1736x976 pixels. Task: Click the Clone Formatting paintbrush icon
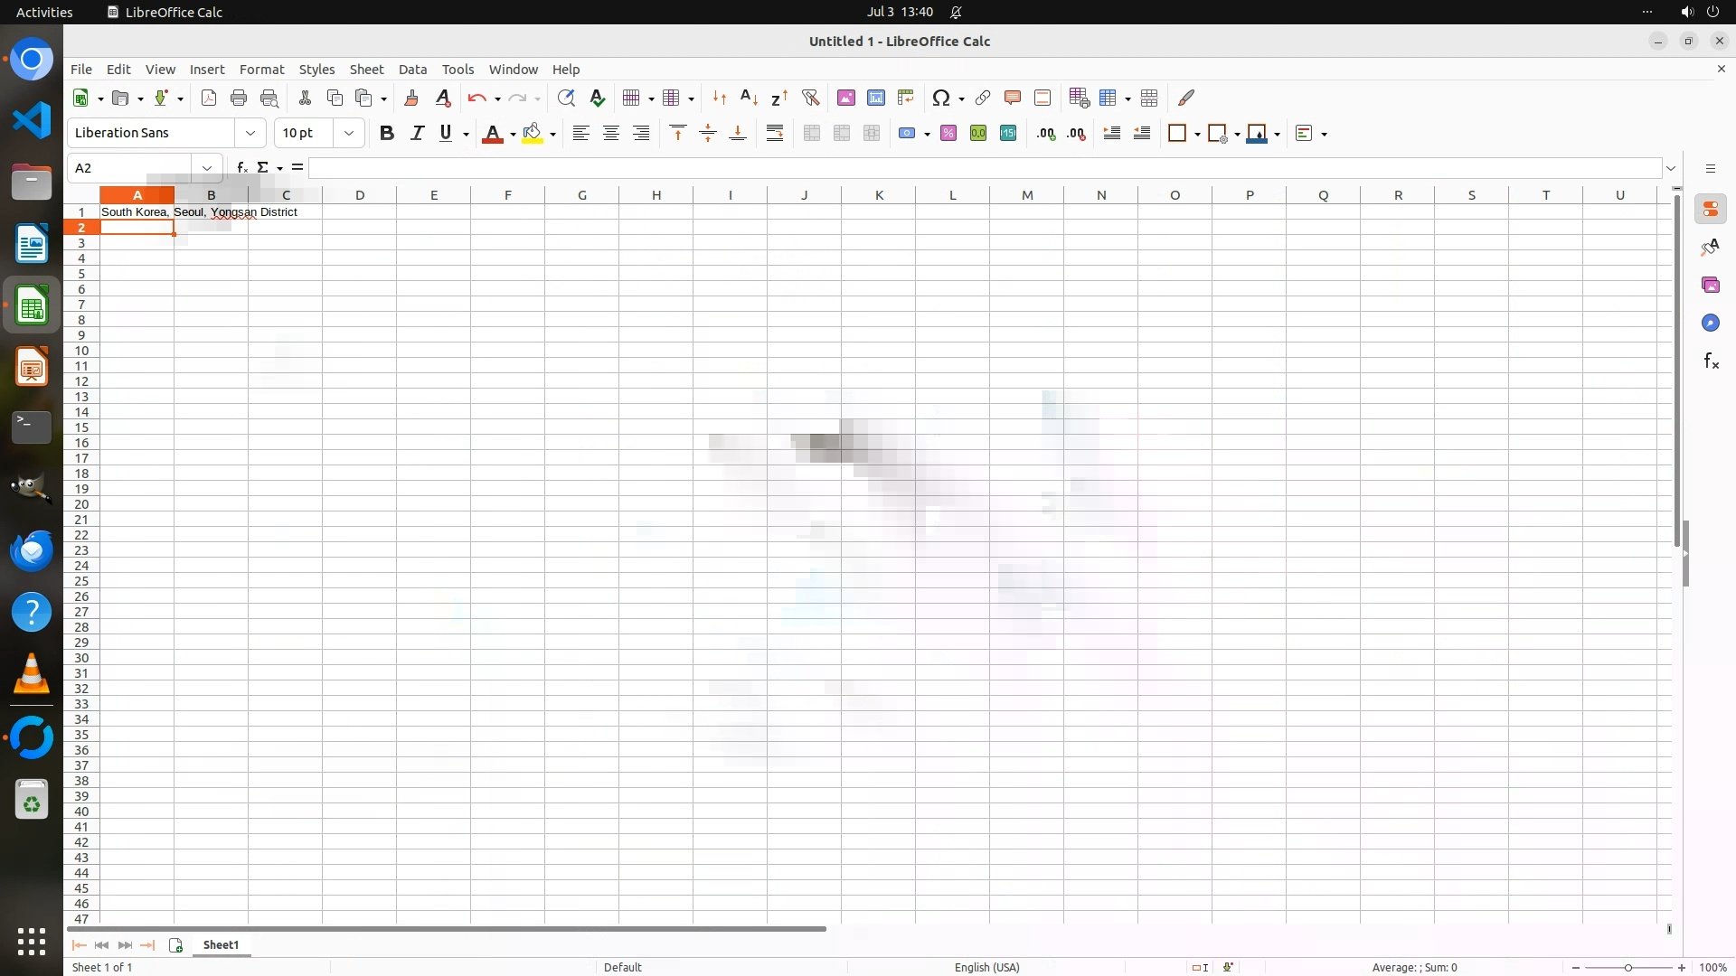coord(411,98)
